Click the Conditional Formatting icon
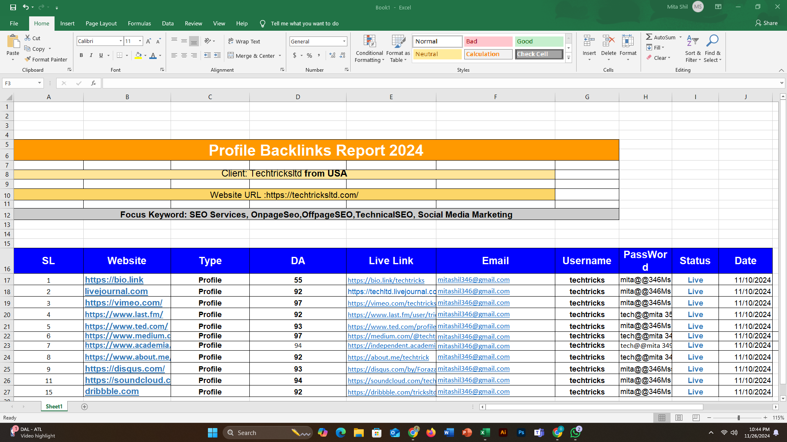Image resolution: width=787 pixels, height=442 pixels. click(369, 41)
